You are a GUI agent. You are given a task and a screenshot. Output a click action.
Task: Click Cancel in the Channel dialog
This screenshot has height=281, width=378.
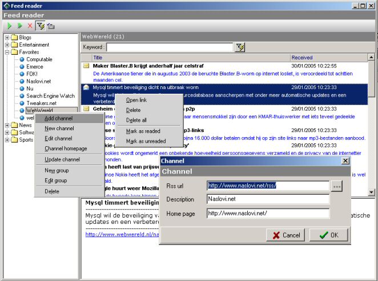tap(285, 235)
